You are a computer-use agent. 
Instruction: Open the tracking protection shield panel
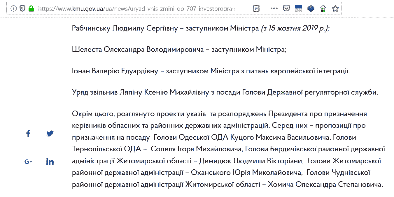pyautogui.click(x=22, y=9)
